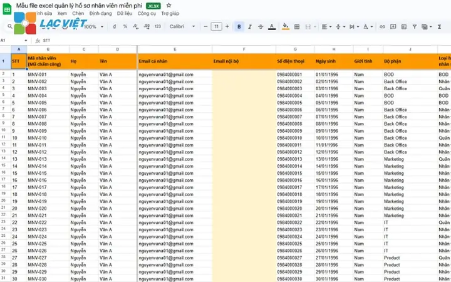Click the merge cells icon
Viewport: 451px width, 282px height.
pyautogui.click(x=308, y=26)
